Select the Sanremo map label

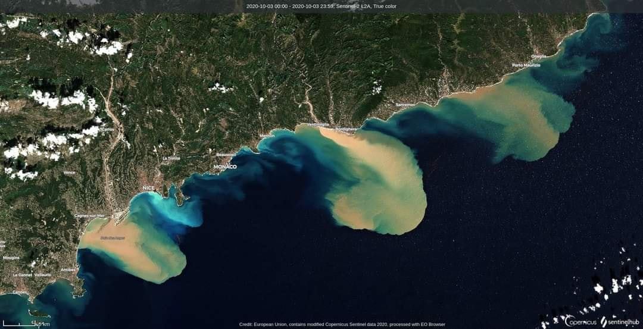point(407,104)
